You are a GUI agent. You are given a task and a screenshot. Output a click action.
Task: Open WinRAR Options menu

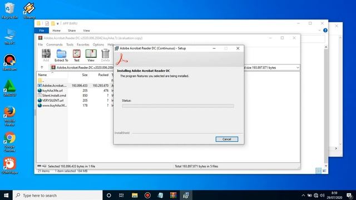[x=98, y=44]
